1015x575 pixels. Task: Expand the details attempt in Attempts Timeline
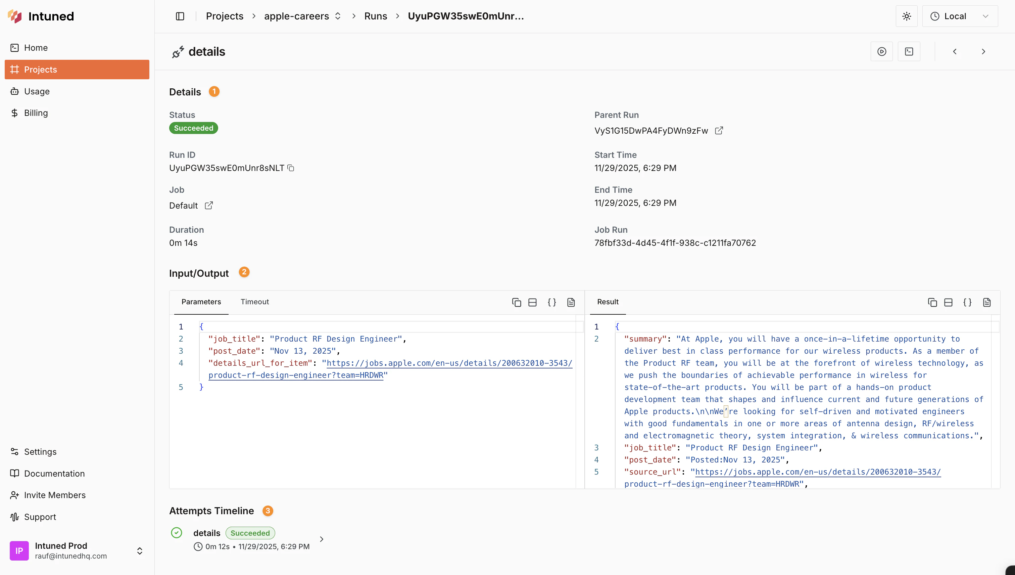coord(321,539)
